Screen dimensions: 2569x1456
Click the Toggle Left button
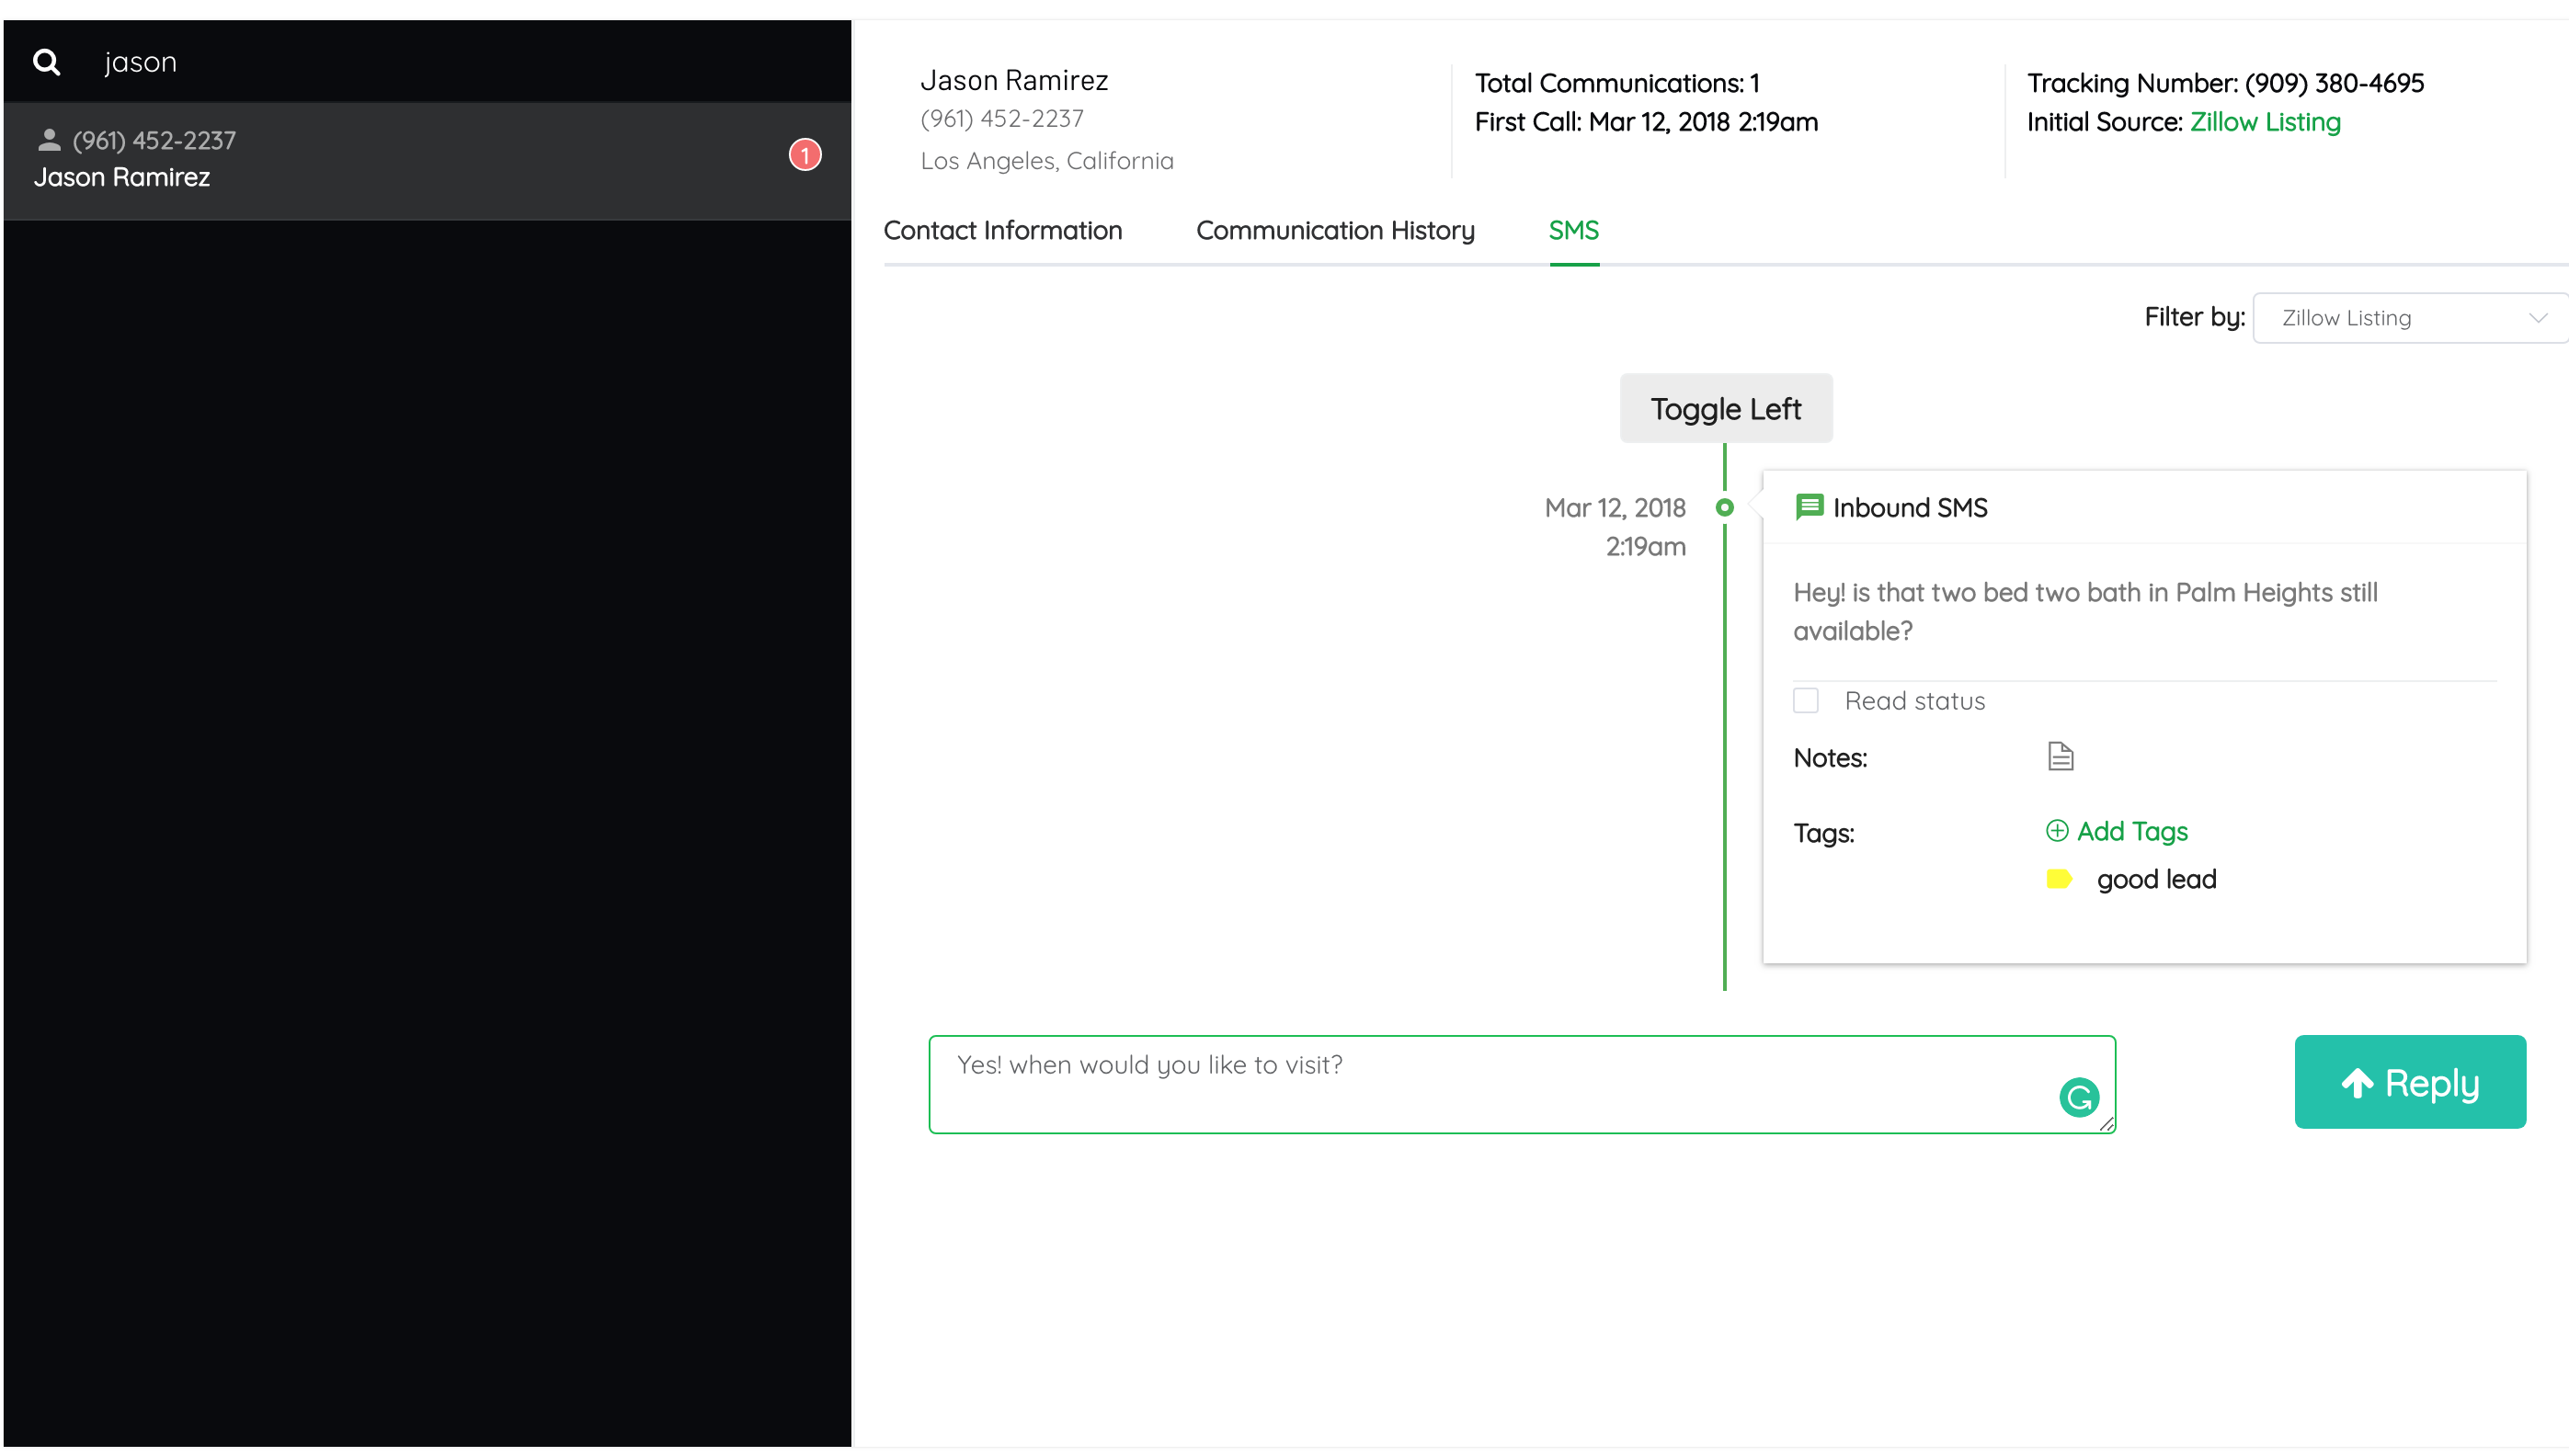coord(1725,408)
